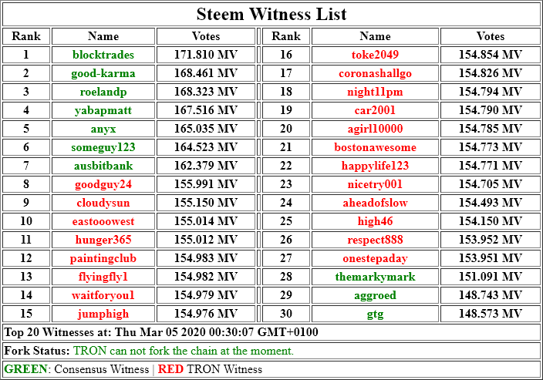The height and width of the screenshot is (380, 543).
Task: Click the 154.976 MV votes cell
Action: pyautogui.click(x=206, y=314)
